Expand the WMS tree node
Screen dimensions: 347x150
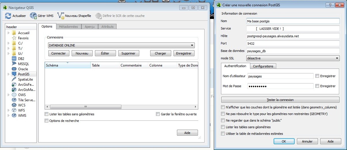click(x=9, y=116)
